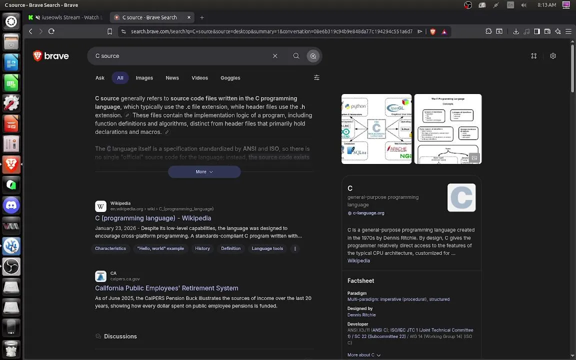The height and width of the screenshot is (360, 576).
Task: Open new tab with plus button
Action: [201, 17]
